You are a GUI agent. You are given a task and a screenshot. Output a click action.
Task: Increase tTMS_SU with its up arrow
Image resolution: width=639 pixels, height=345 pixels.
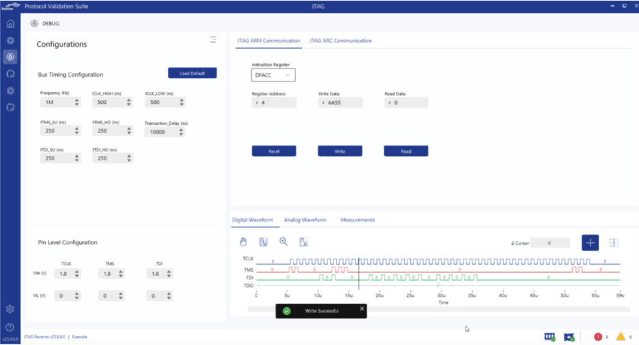coord(76,128)
